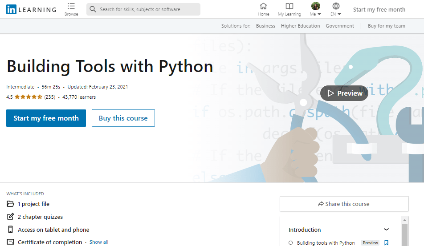
Task: Click the Preview badge on first lesson
Action: coord(370,243)
